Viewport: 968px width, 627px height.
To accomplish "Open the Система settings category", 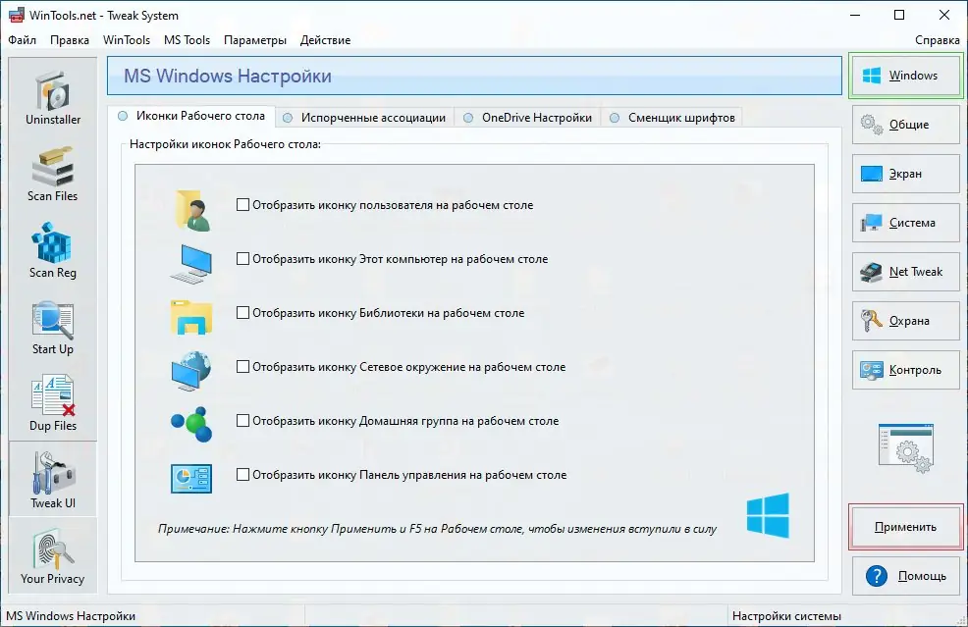I will (x=905, y=223).
